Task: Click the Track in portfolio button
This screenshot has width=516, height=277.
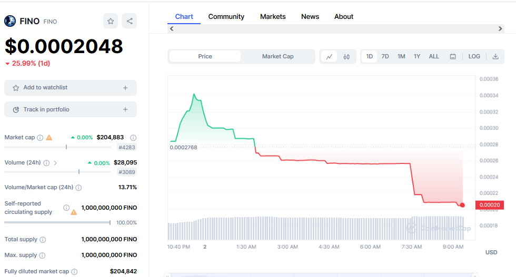Action: click(x=71, y=109)
